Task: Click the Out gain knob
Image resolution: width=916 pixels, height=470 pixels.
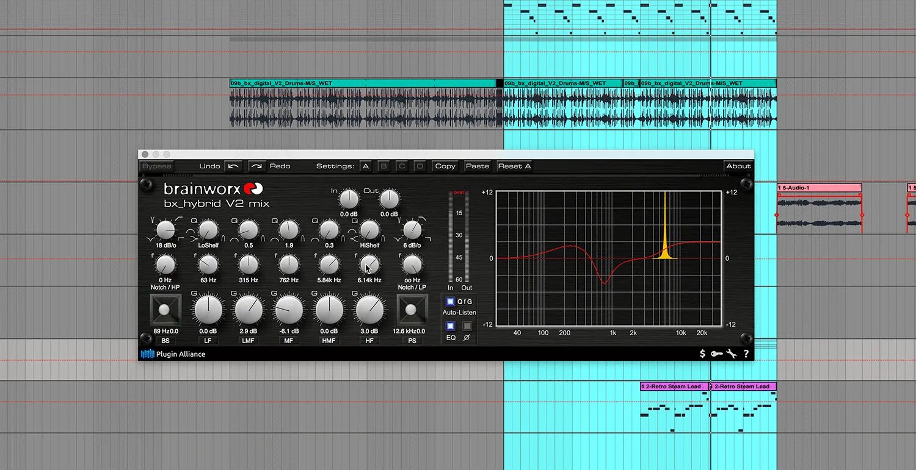Action: click(389, 199)
